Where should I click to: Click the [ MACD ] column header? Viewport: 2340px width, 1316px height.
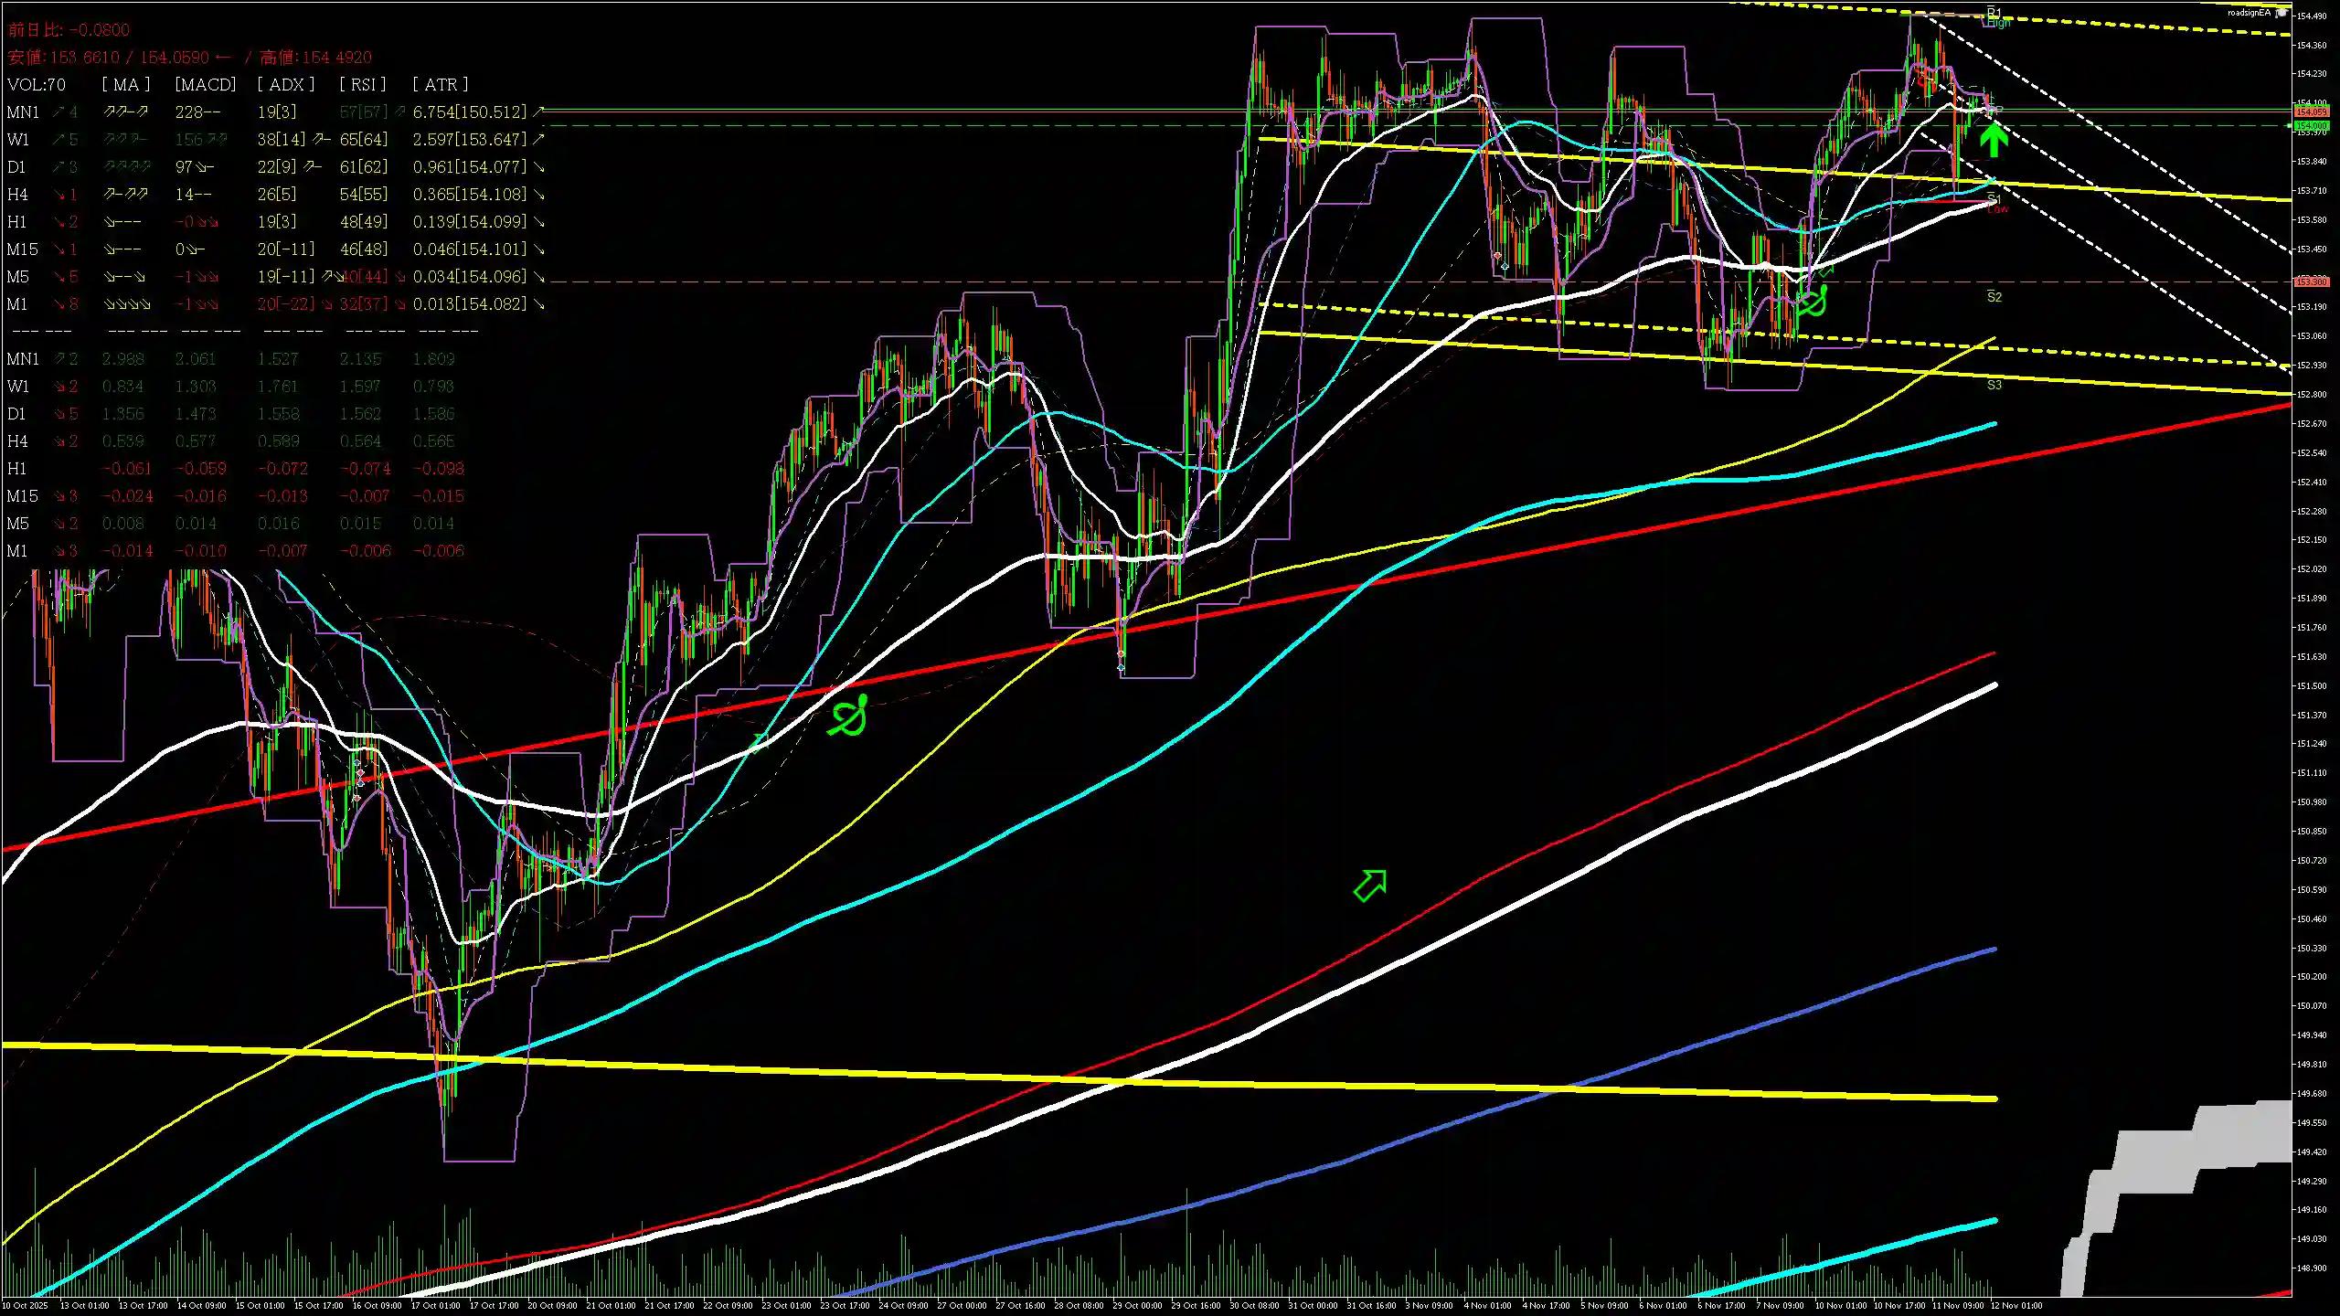coord(205,84)
